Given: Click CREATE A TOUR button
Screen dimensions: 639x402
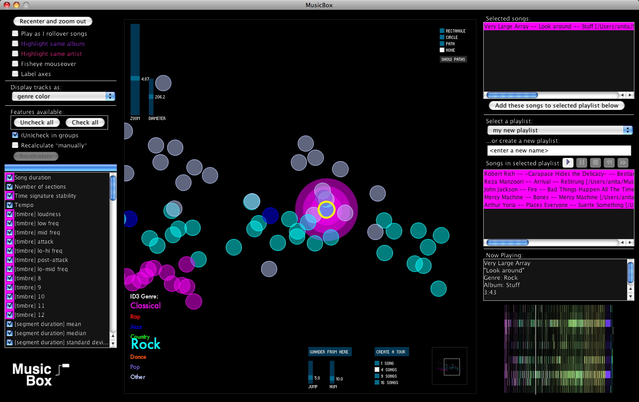Looking at the screenshot, I should 392,352.
